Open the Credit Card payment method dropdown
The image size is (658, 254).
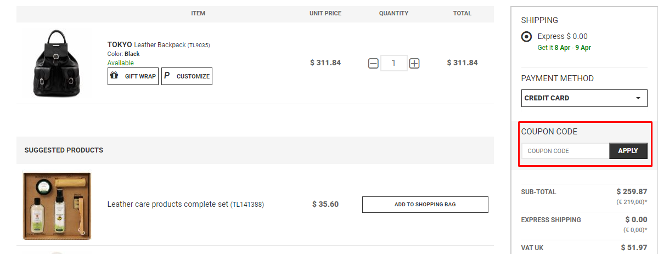coord(584,98)
